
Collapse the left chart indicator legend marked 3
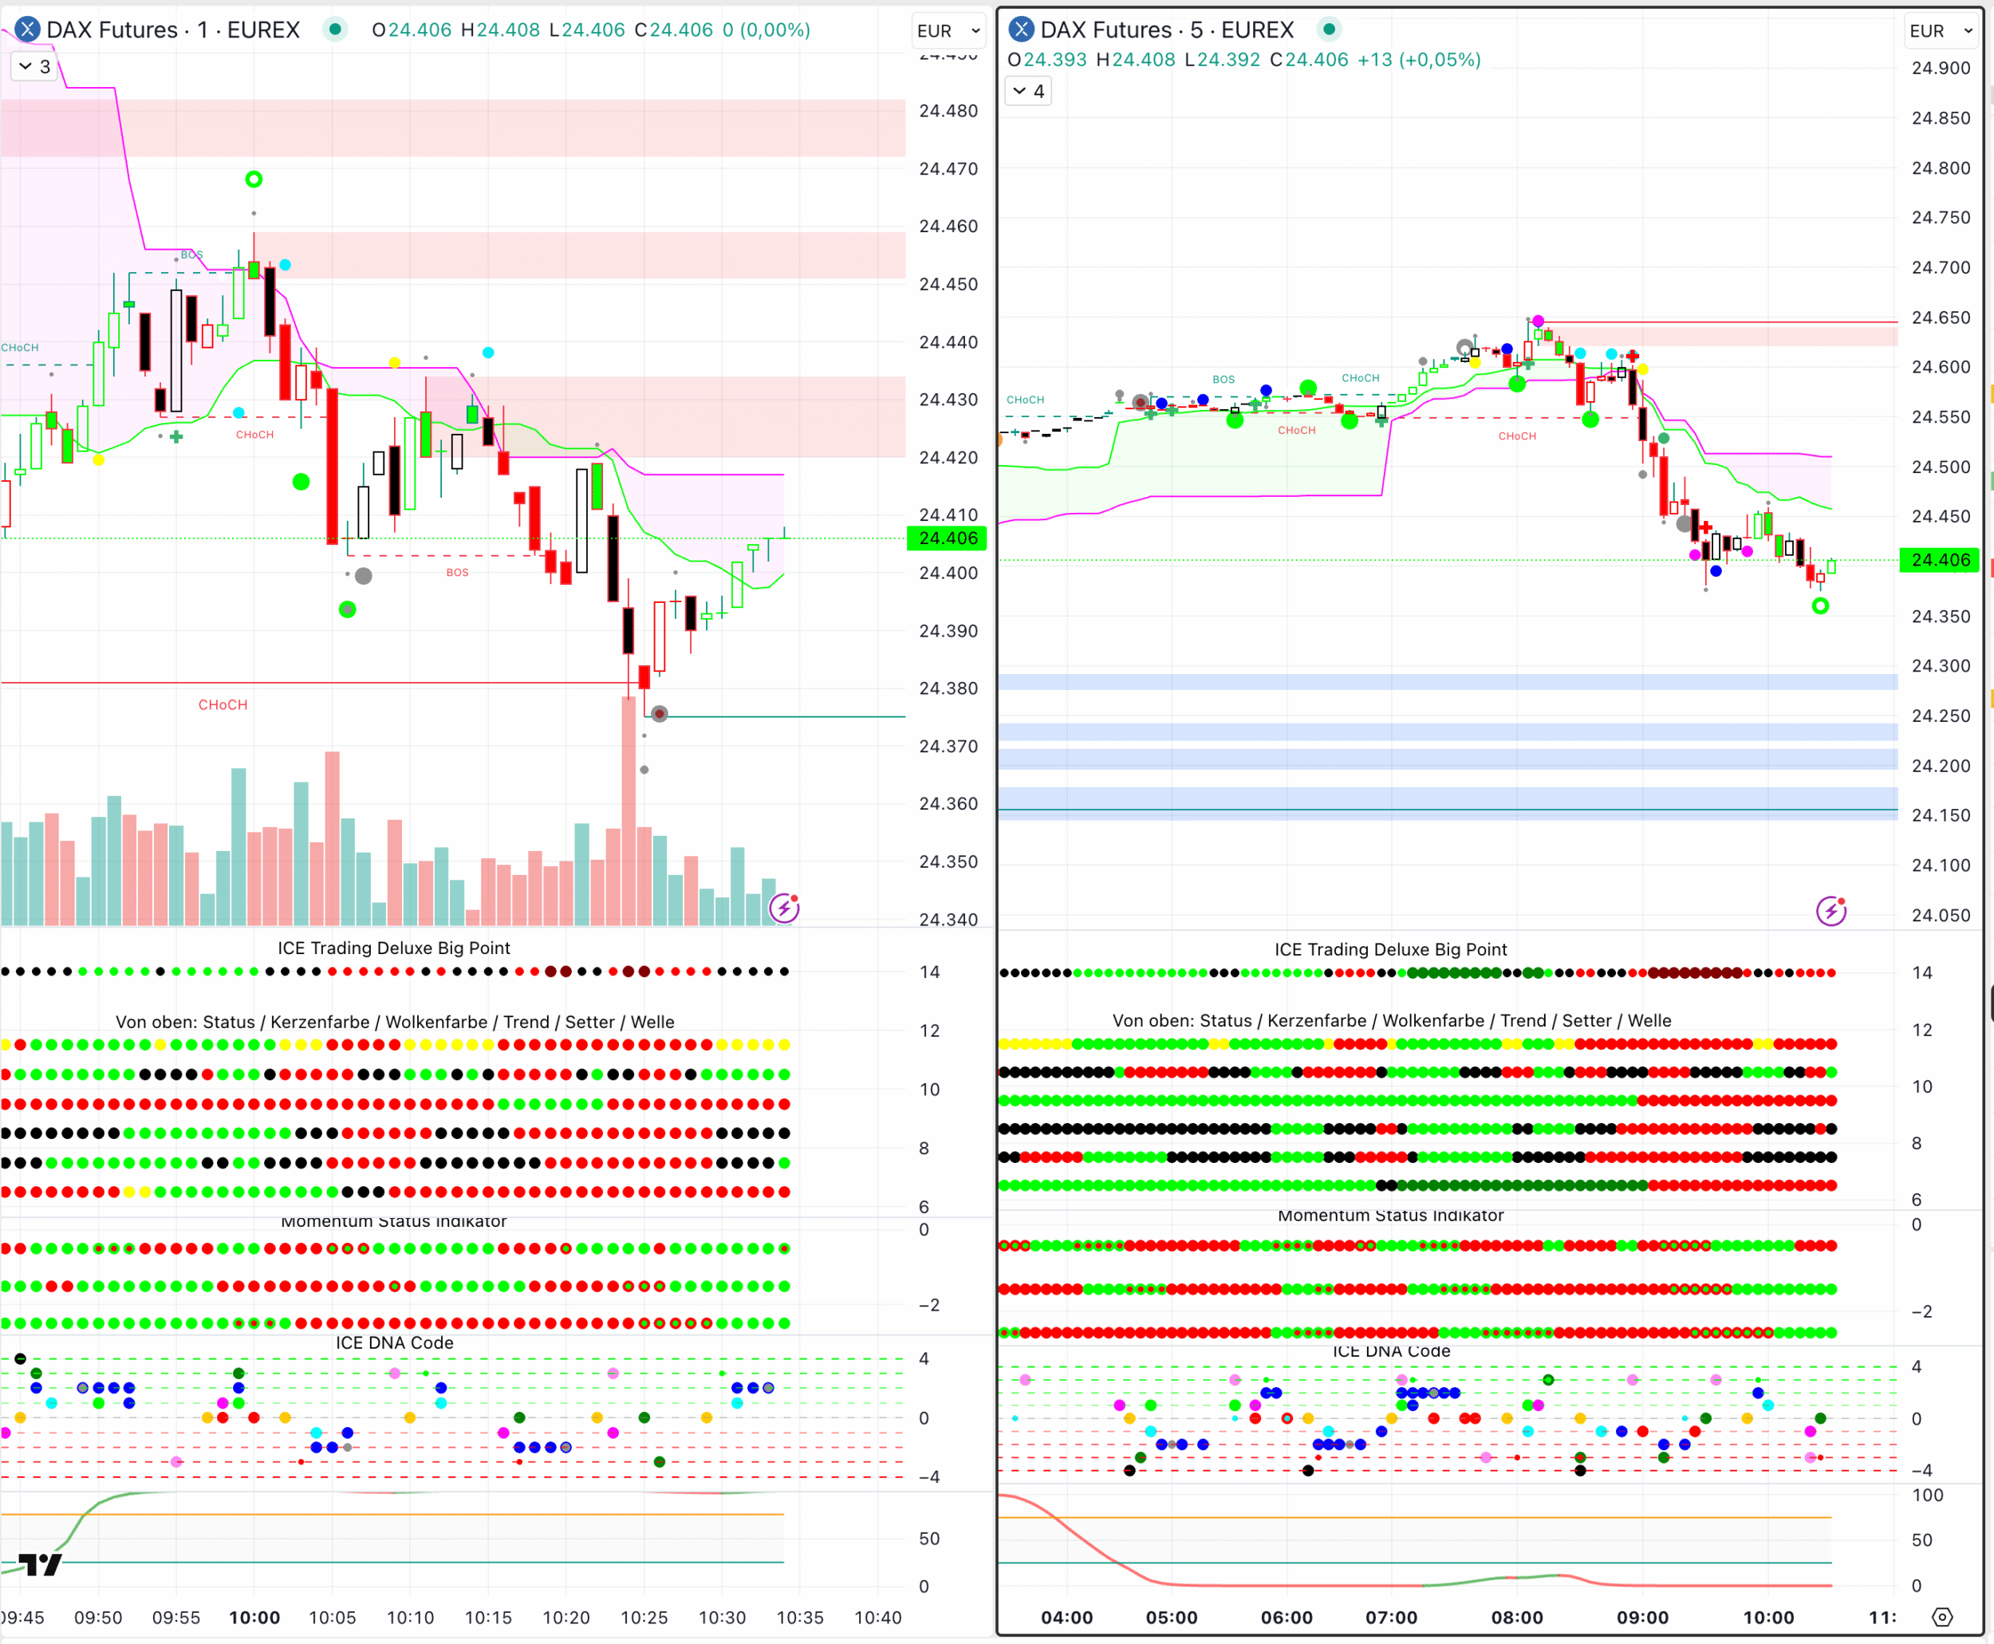click(35, 66)
